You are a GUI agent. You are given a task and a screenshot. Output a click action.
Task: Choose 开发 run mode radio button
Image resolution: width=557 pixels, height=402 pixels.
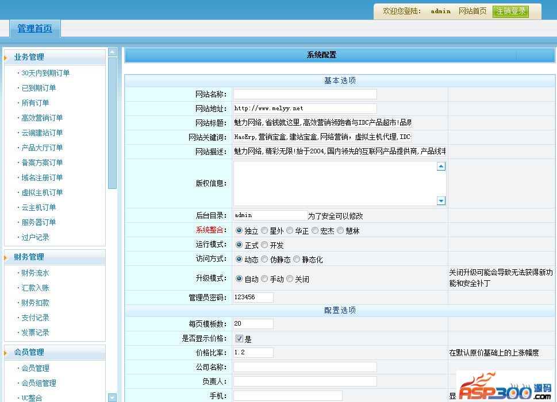[264, 245]
